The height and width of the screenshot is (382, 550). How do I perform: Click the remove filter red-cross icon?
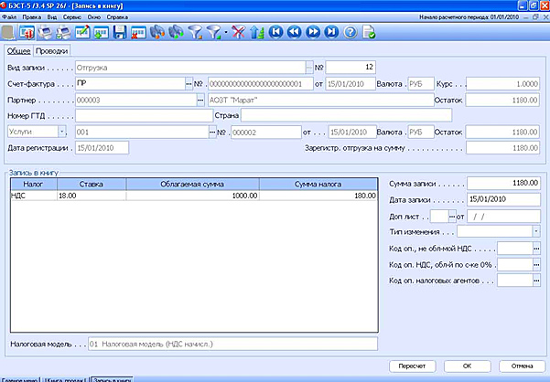[x=236, y=32]
